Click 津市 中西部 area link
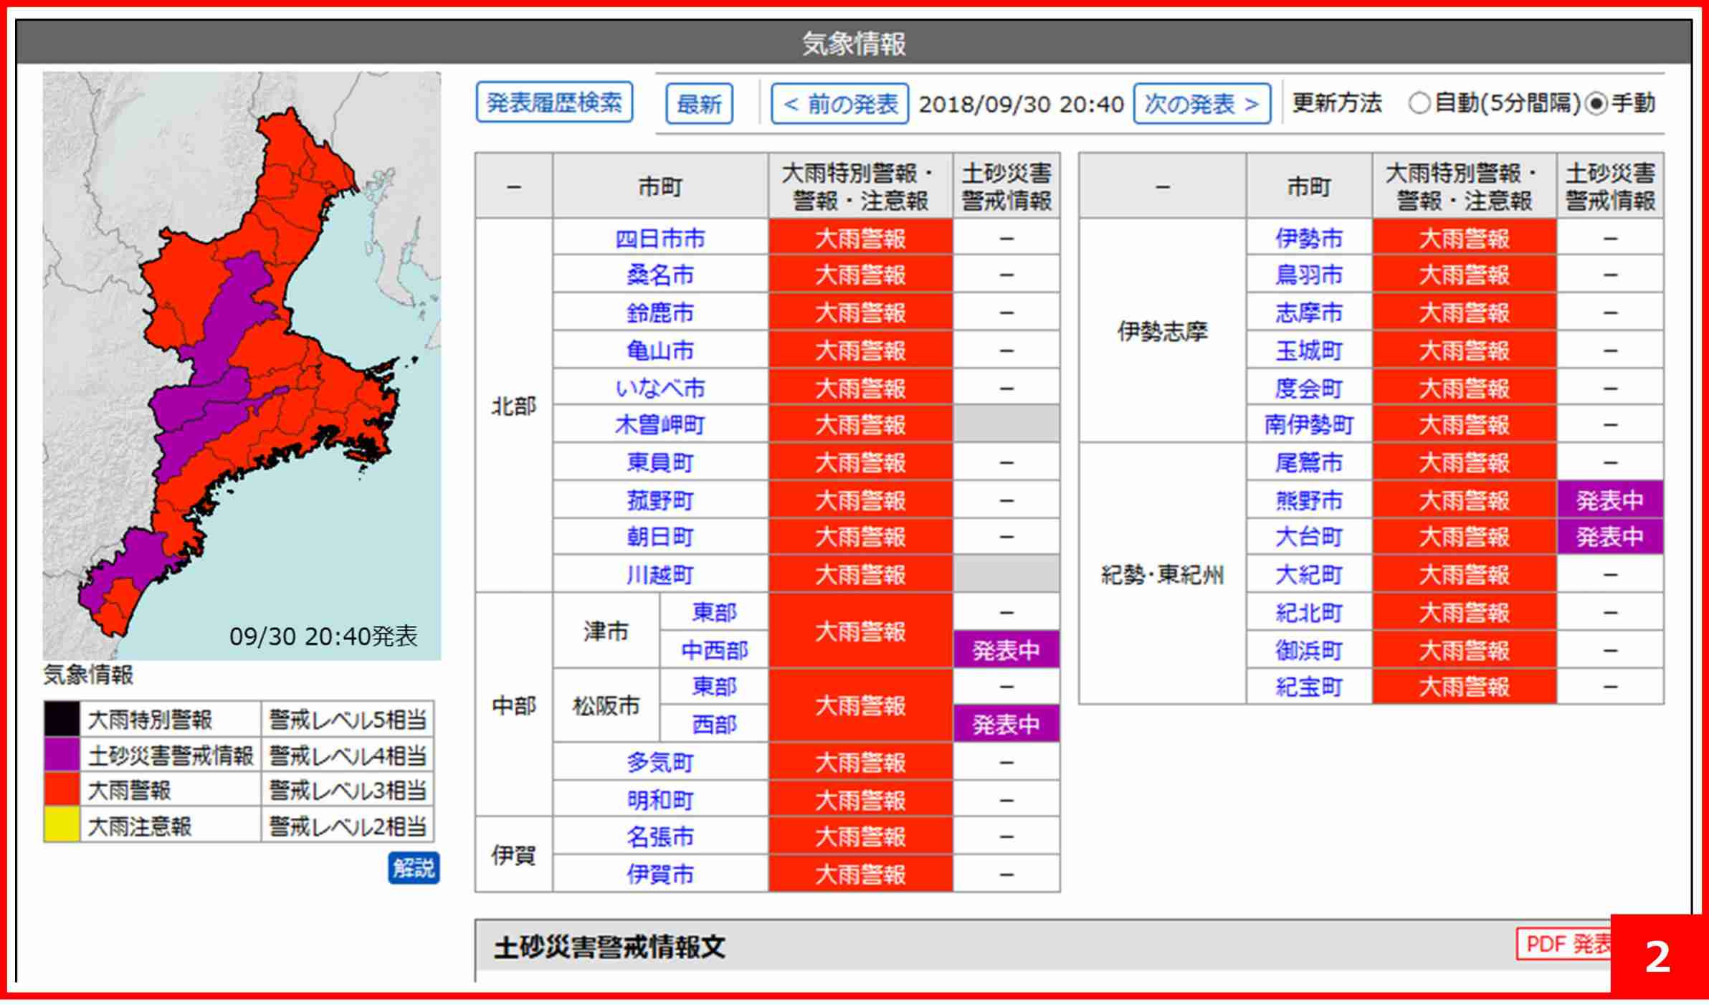1709x1005 pixels. pos(714,650)
